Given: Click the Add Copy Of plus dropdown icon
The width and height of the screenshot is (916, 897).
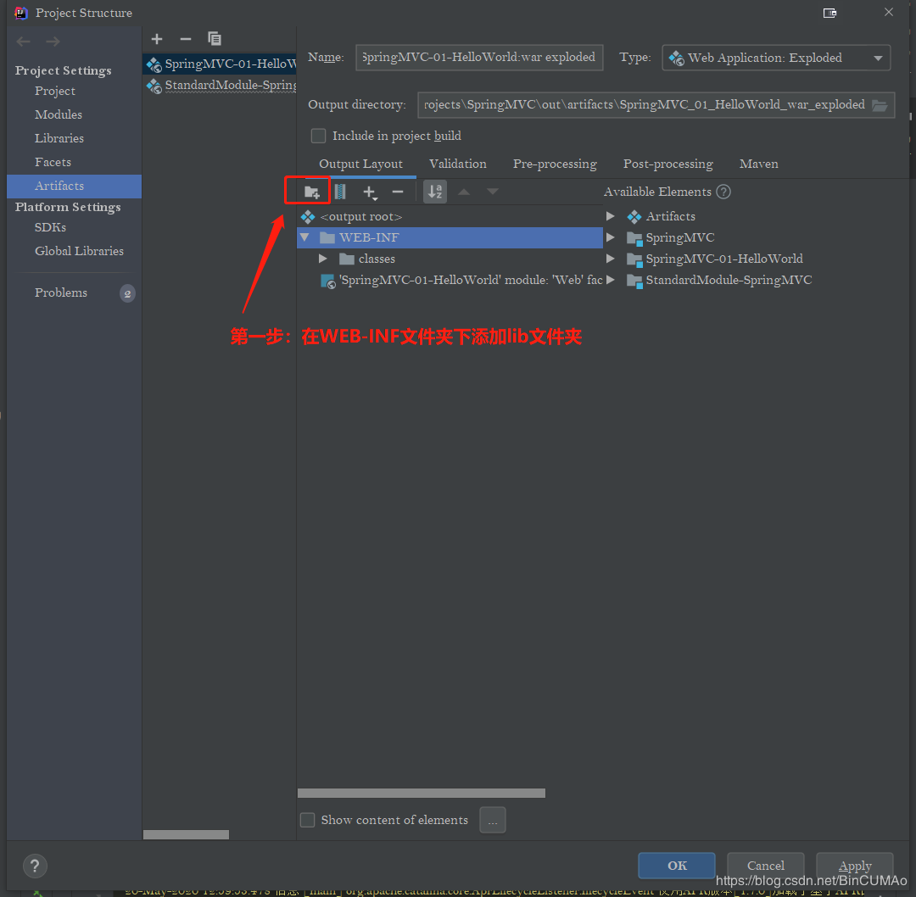Looking at the screenshot, I should pos(370,192).
